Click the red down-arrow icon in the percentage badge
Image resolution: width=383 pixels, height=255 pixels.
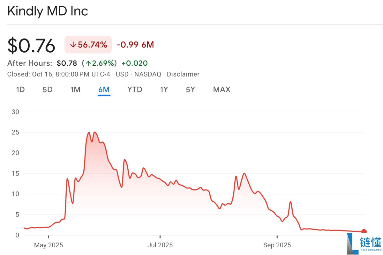click(x=72, y=45)
